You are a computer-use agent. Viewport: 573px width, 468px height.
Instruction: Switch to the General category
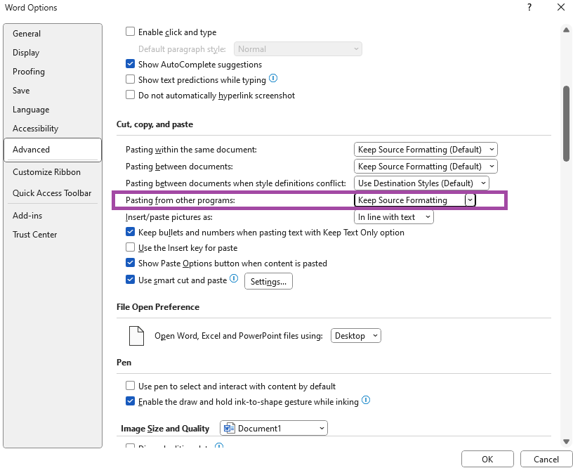(53, 34)
